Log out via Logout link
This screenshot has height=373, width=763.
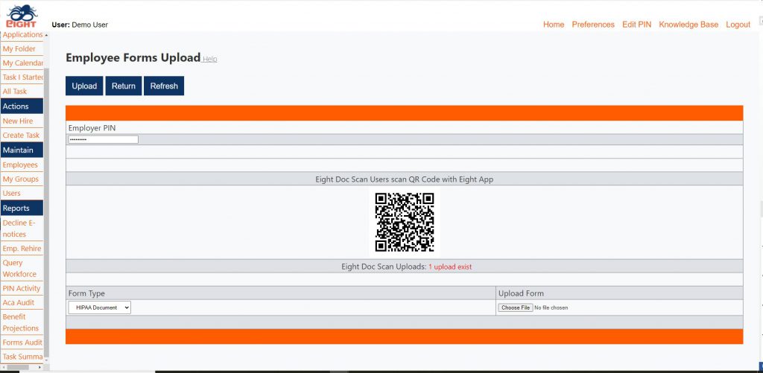[738, 25]
